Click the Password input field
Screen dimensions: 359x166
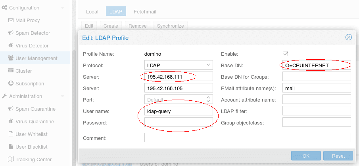[x=179, y=123]
